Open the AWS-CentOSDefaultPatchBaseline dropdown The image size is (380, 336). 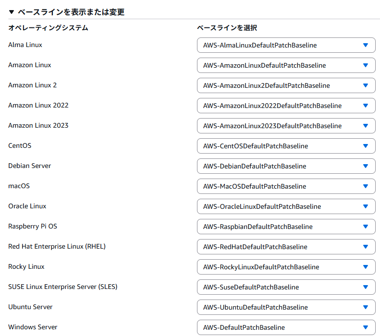286,146
